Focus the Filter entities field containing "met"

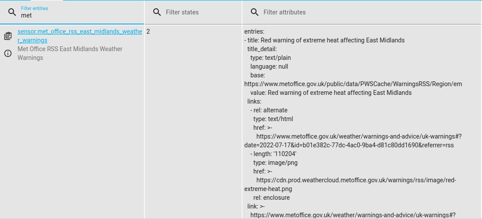point(79,15)
